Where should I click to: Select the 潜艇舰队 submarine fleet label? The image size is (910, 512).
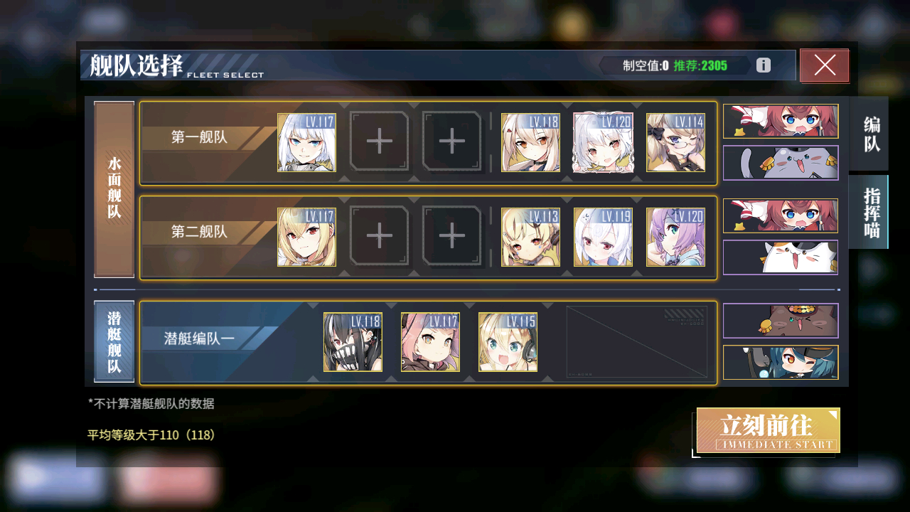pyautogui.click(x=114, y=342)
